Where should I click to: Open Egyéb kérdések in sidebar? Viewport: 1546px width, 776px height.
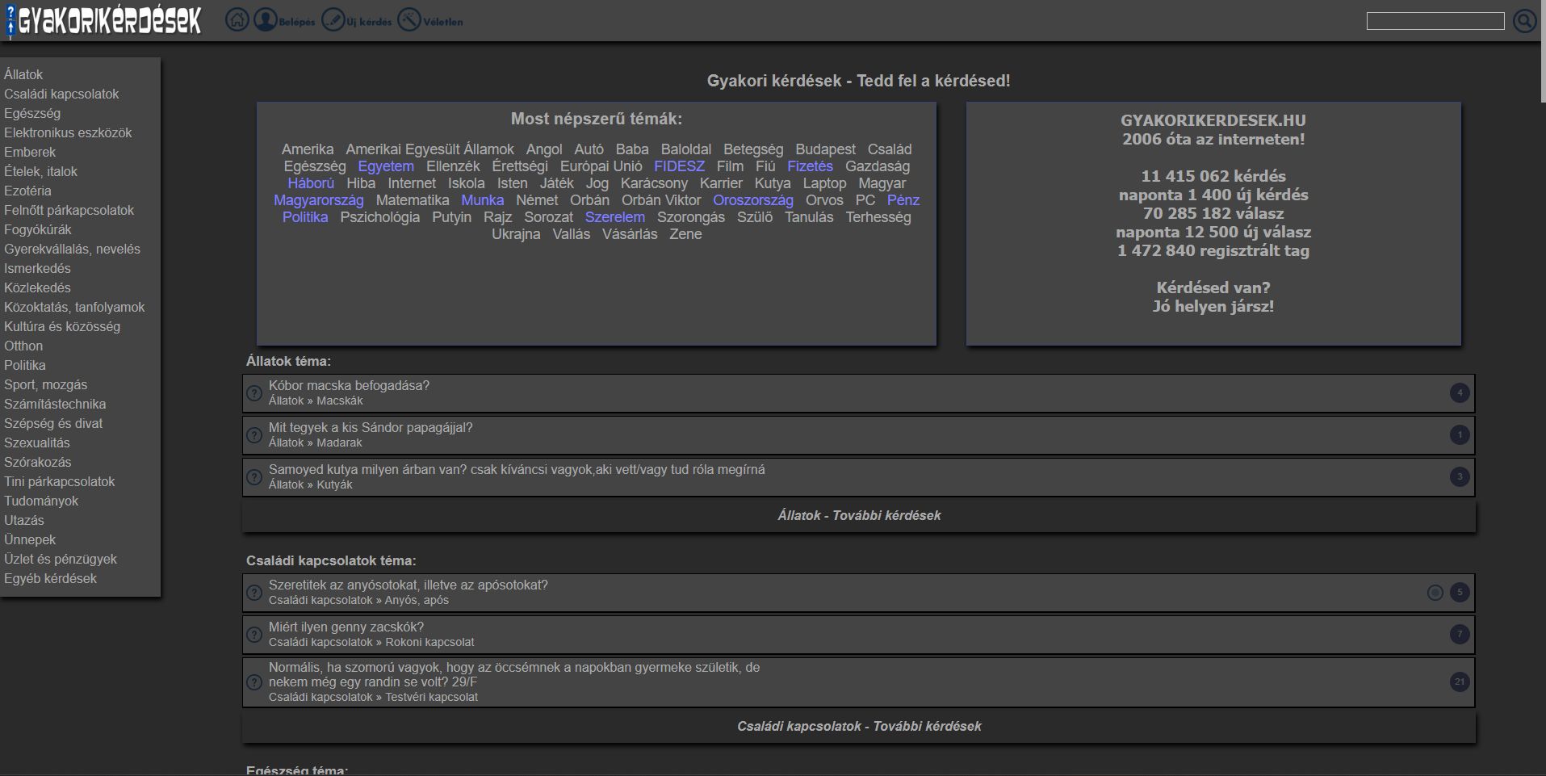[x=50, y=578]
